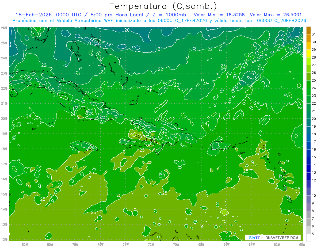The width and height of the screenshot is (321, 248).
Task: Click the legend value 18
Action: pos(314,134)
